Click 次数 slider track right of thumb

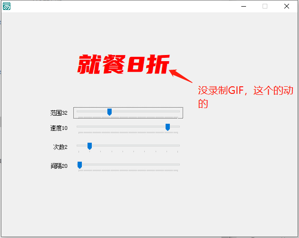coord(137,146)
